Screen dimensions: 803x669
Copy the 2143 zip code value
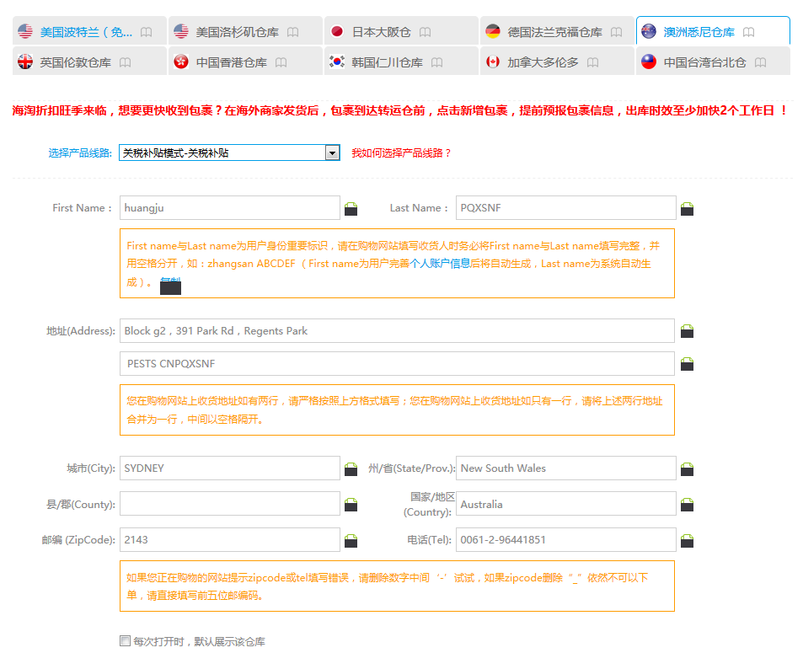[x=351, y=540]
